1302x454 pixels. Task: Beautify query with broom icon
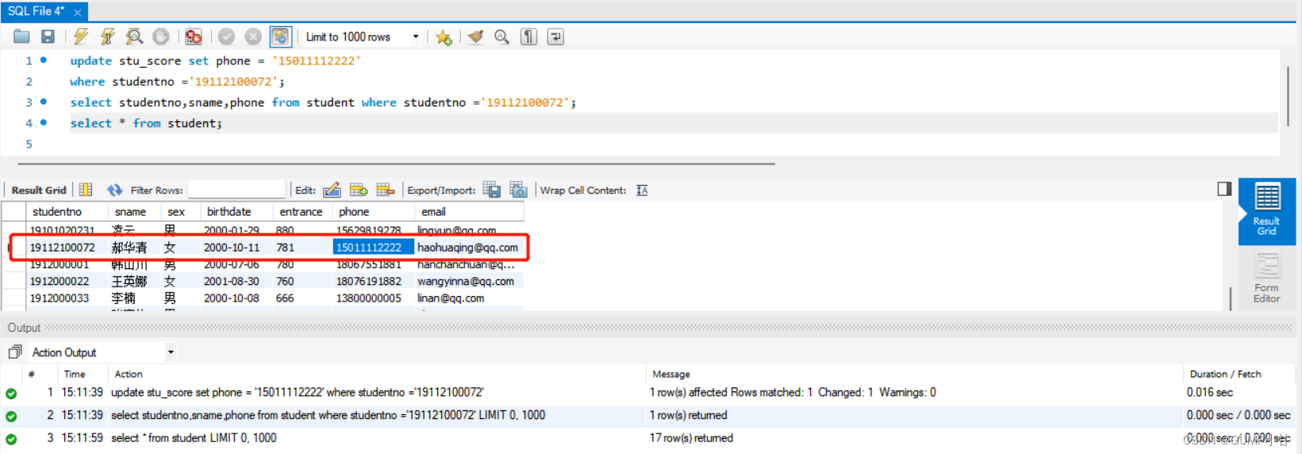point(475,37)
